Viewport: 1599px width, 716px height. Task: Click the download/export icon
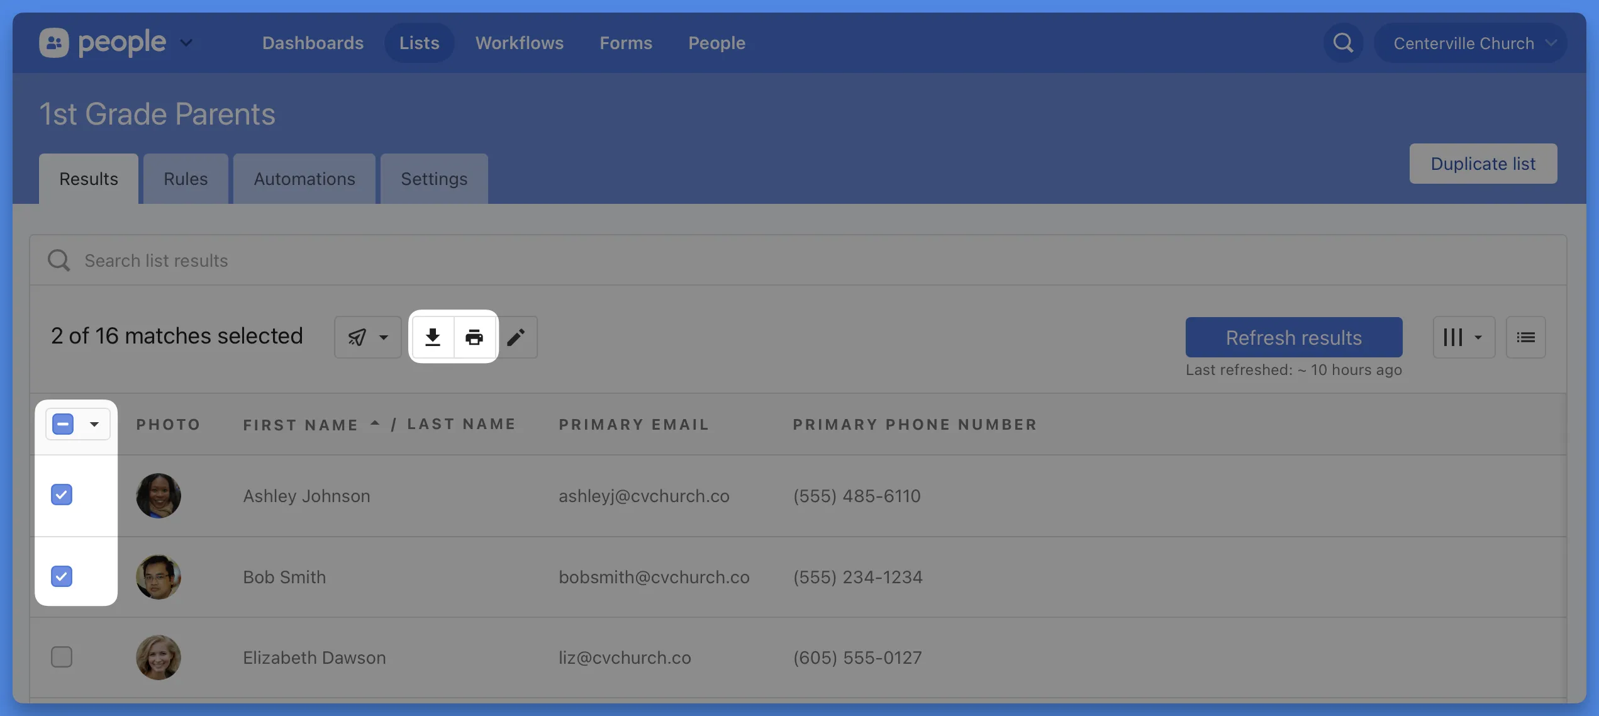(x=432, y=337)
